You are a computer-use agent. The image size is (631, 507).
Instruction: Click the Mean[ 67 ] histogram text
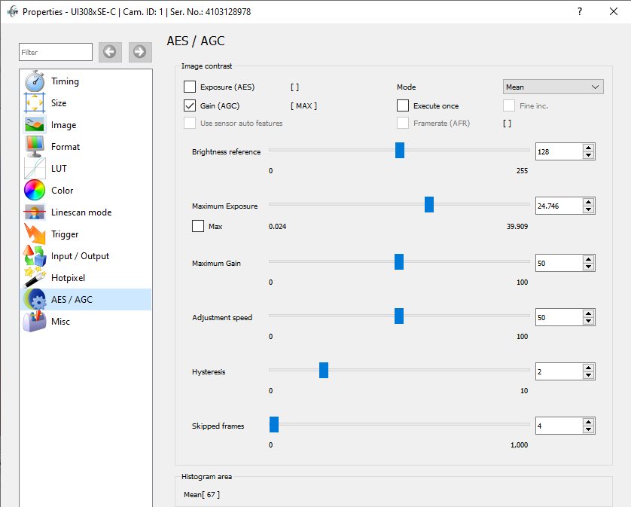(x=202, y=494)
